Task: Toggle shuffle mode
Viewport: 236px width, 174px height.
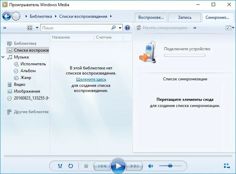Action: pyautogui.click(x=60, y=166)
